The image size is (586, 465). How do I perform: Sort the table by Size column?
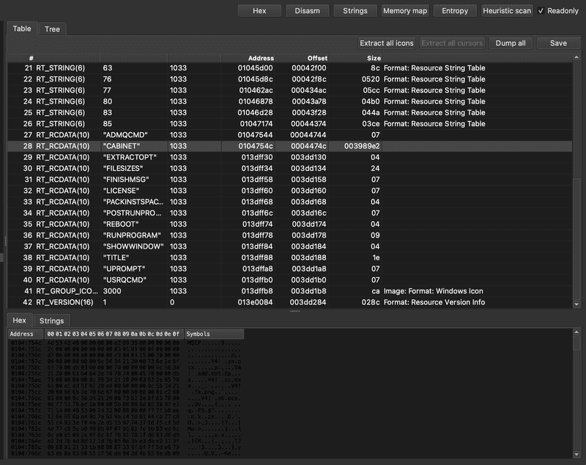pos(374,58)
